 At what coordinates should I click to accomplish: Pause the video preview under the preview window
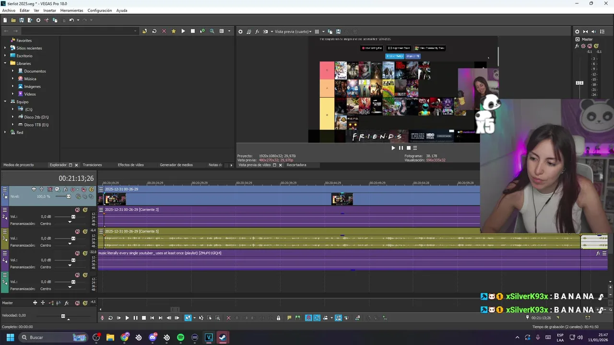pyautogui.click(x=401, y=148)
